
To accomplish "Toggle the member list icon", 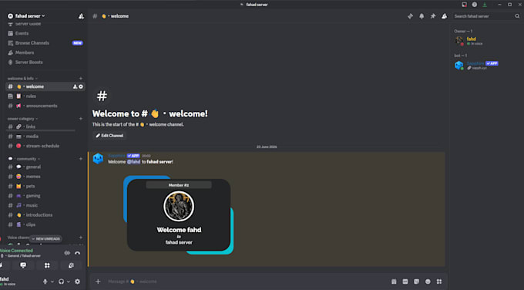I will pyautogui.click(x=444, y=16).
